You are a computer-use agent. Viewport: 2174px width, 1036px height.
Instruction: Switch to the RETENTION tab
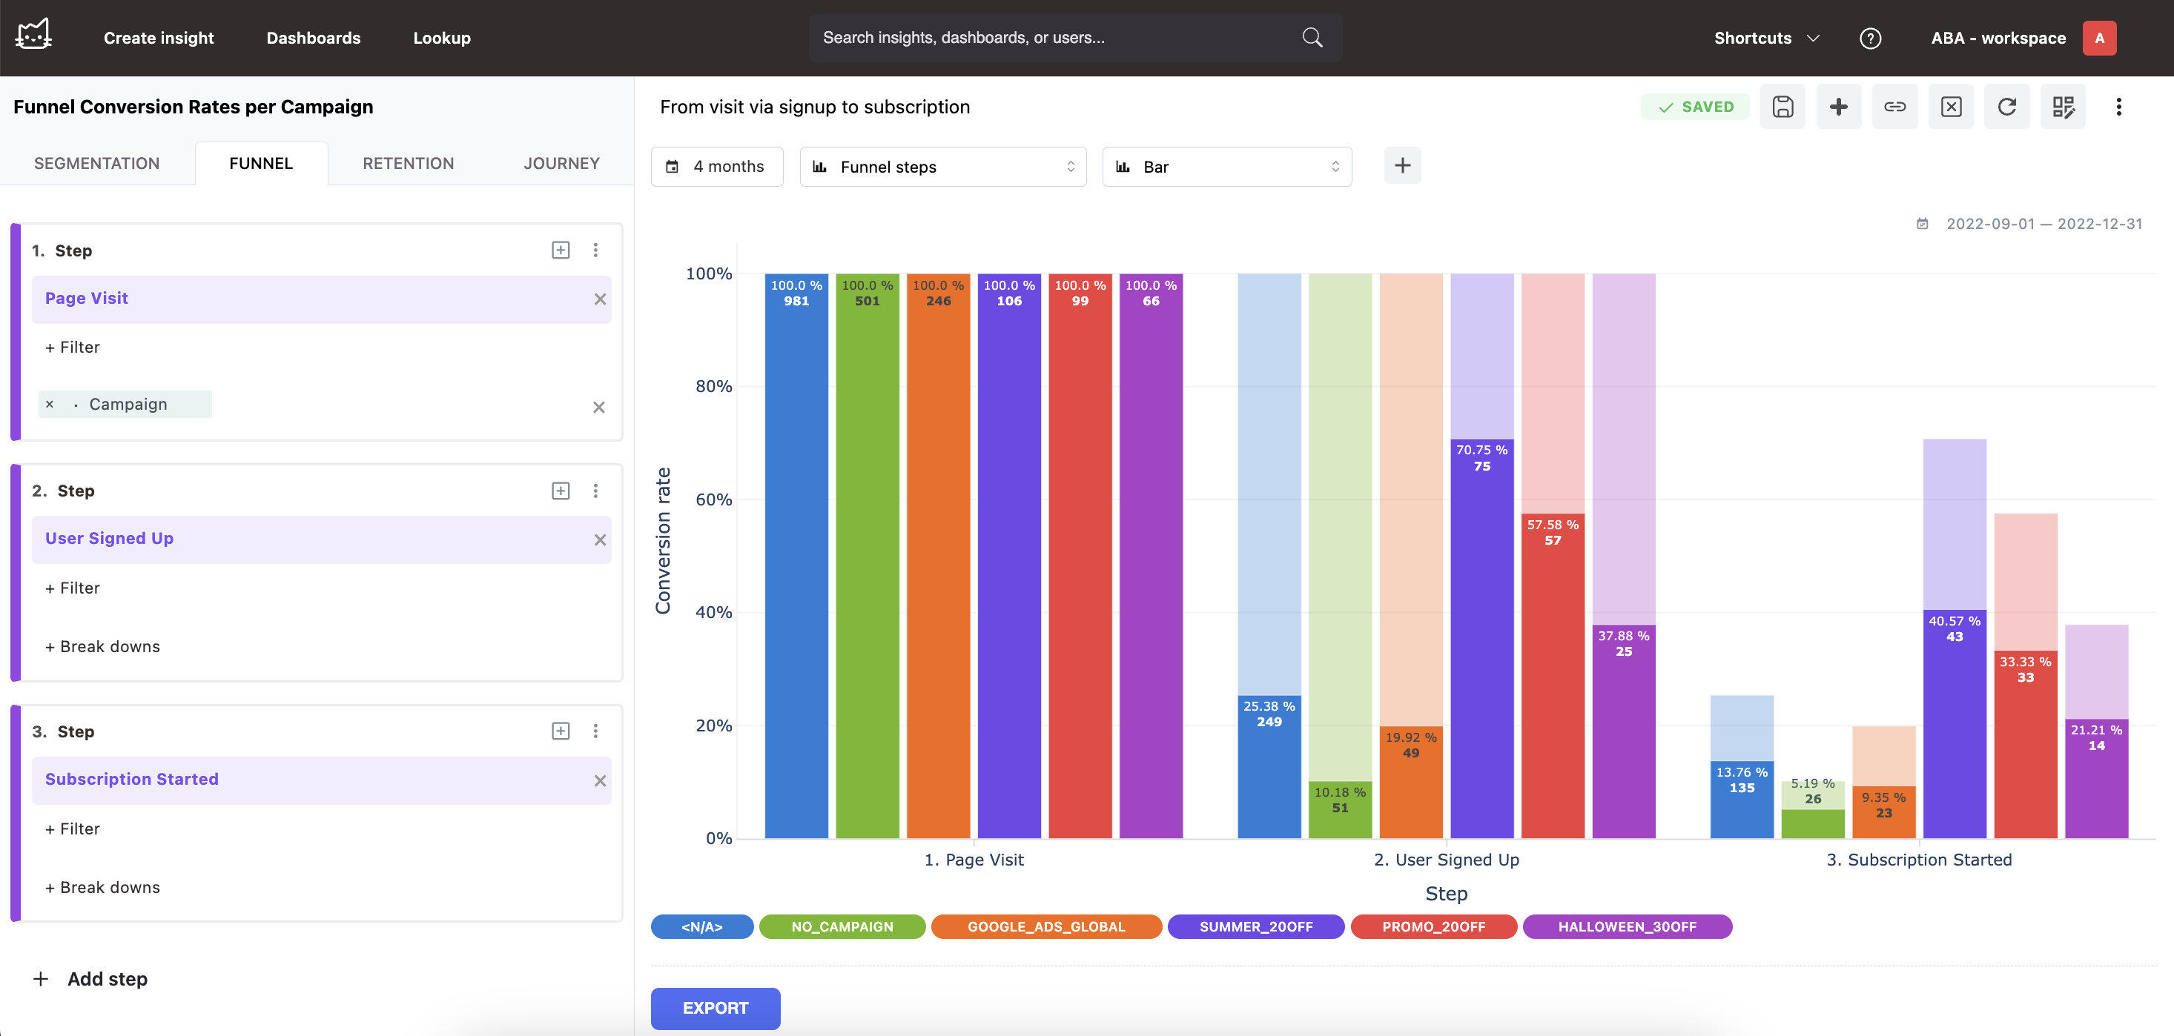coord(408,163)
